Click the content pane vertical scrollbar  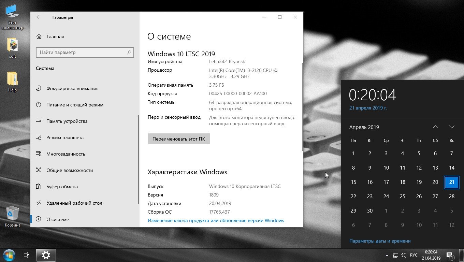tap(302, 107)
